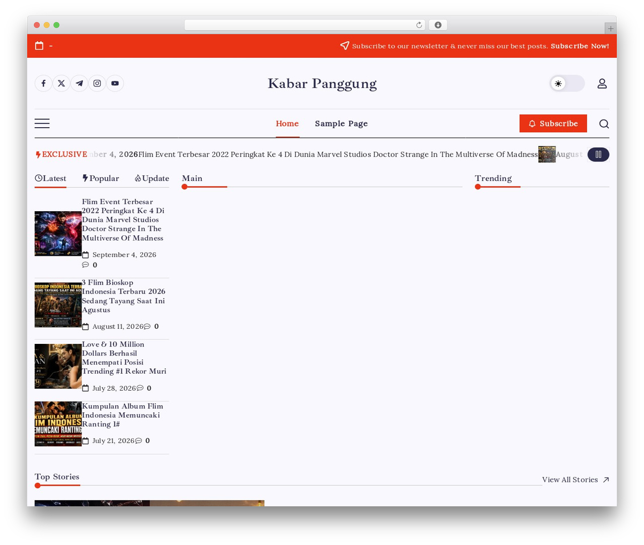
Task: Click the search magnifier icon
Action: 604,124
